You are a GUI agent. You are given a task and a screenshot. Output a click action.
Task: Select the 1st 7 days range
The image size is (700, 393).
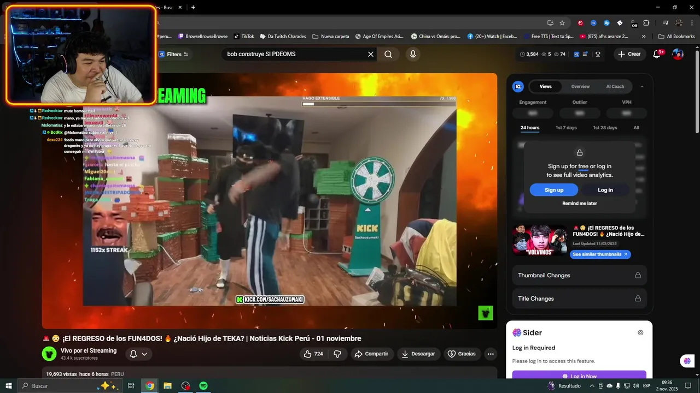pyautogui.click(x=566, y=128)
